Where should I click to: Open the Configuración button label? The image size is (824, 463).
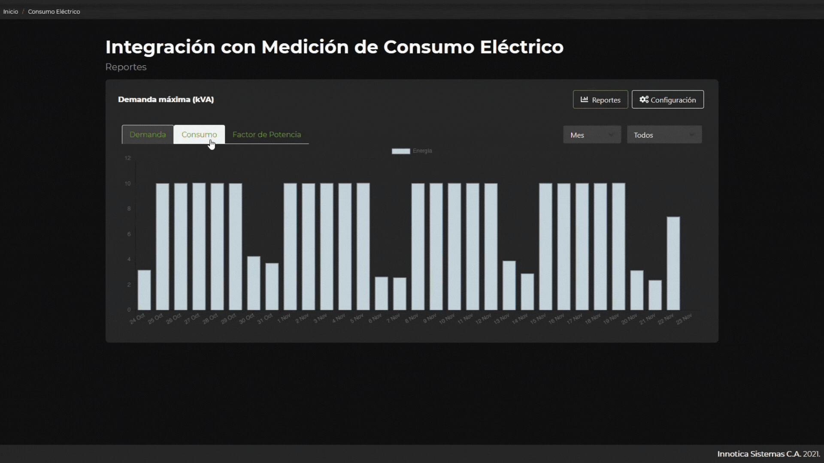tap(673, 100)
